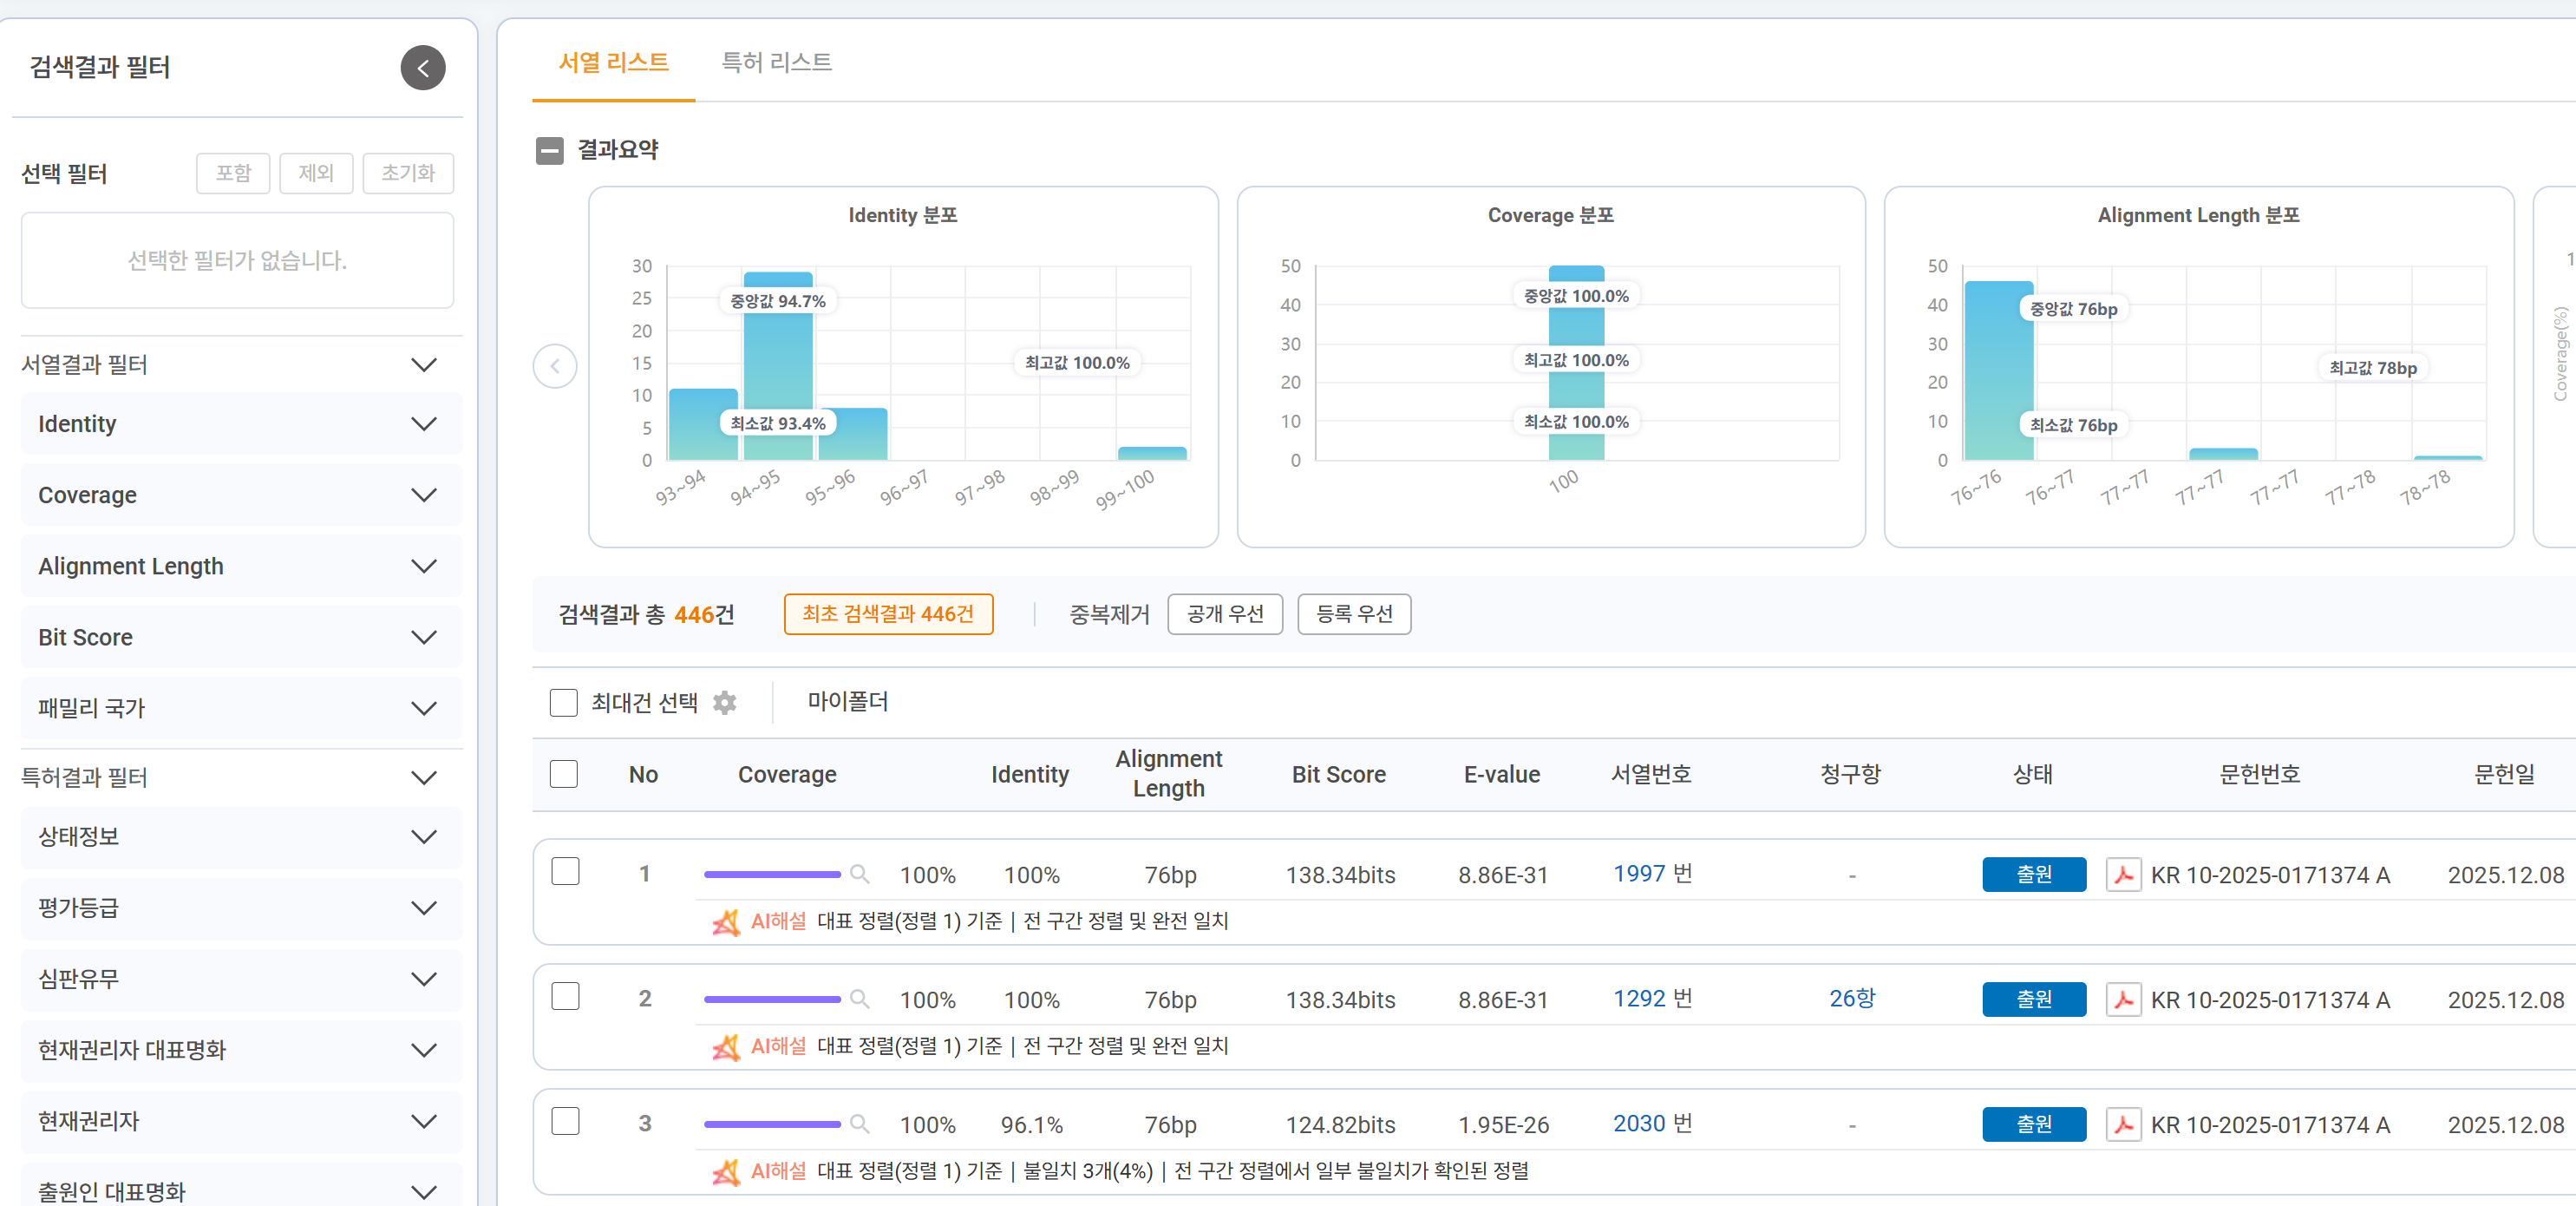Expand the Bit Score filter

(x=241, y=637)
